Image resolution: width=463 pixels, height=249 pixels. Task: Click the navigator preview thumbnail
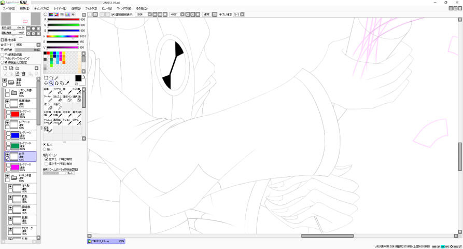tap(20, 19)
